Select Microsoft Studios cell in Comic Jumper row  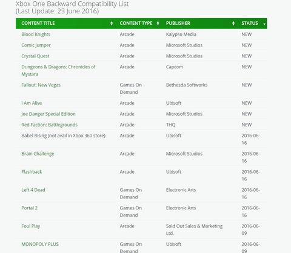184,45
